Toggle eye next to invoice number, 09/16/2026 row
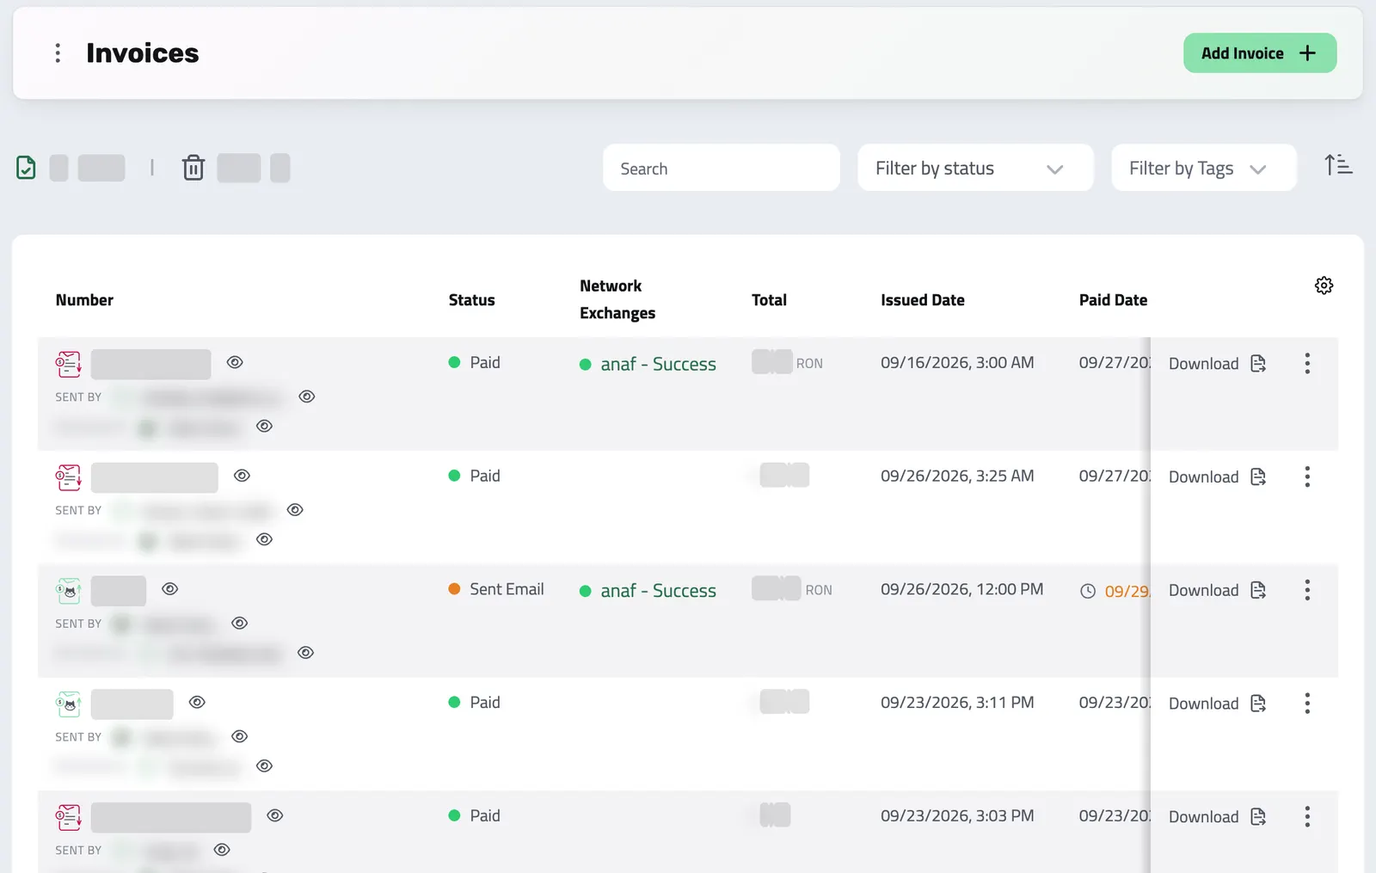 click(235, 362)
